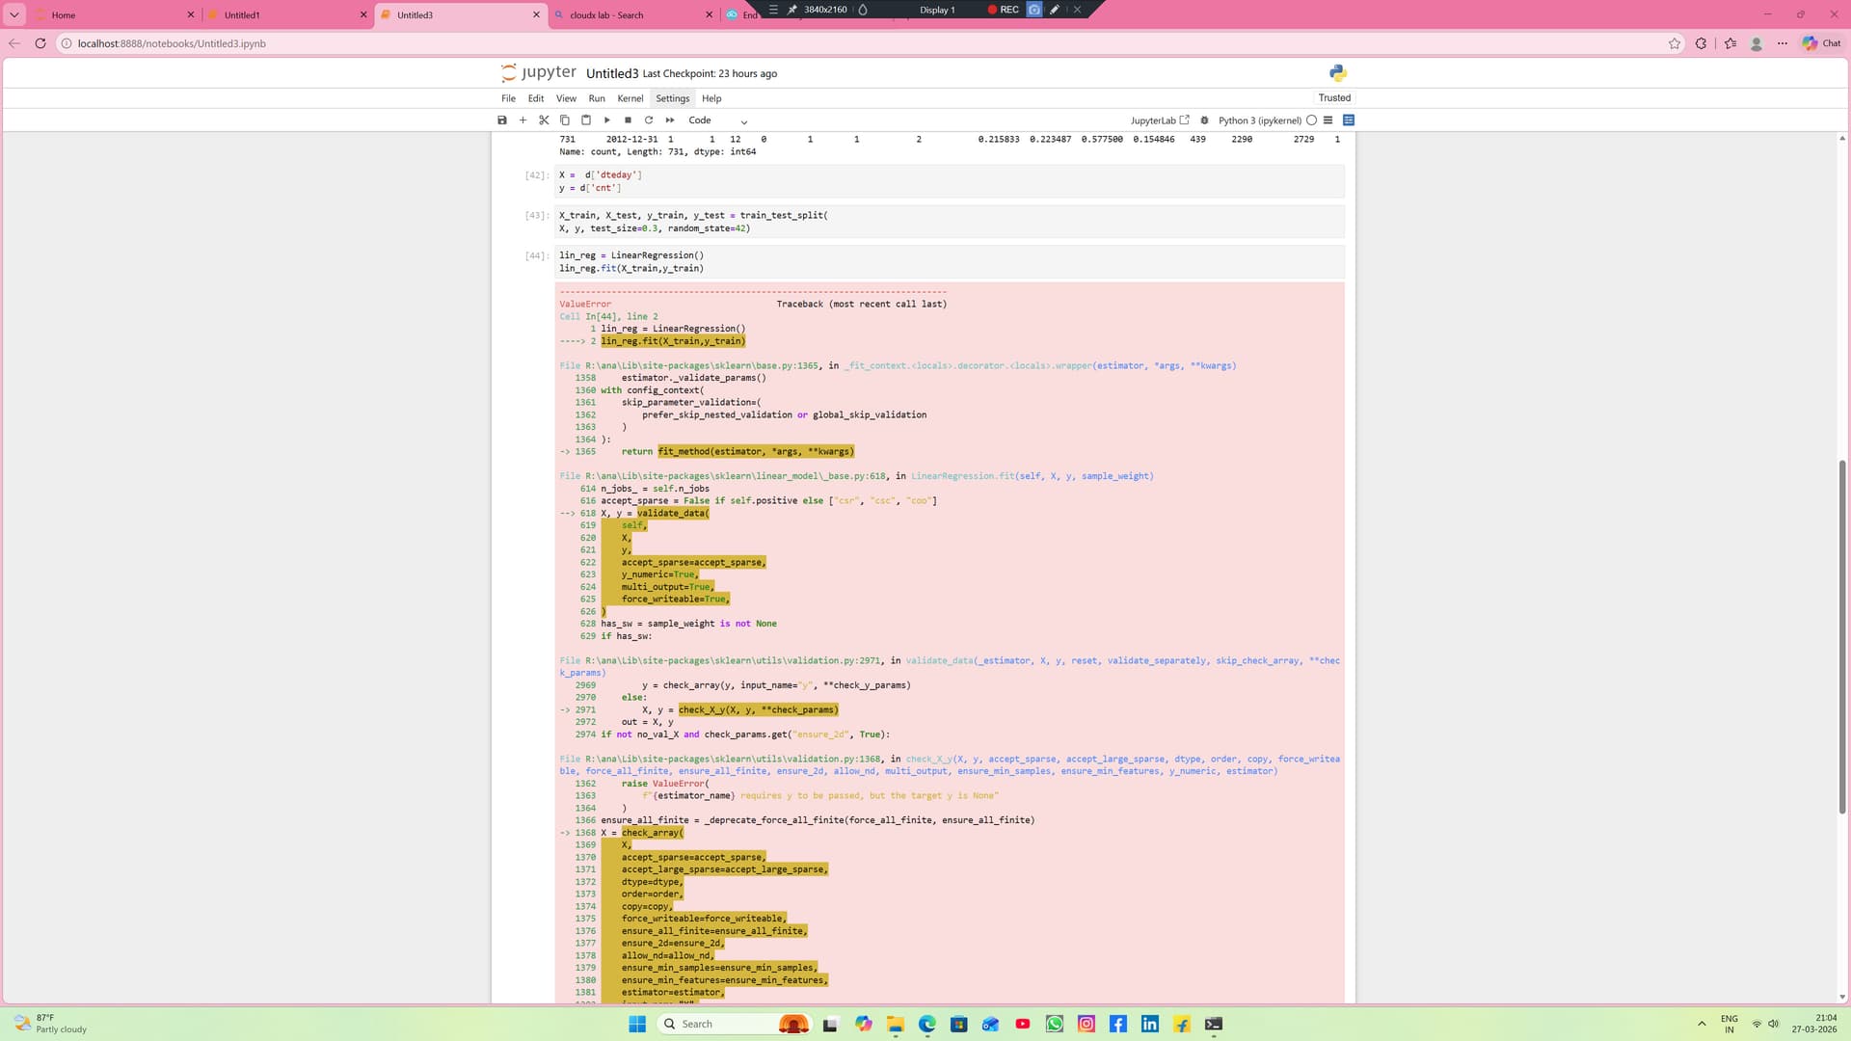This screenshot has width=1851, height=1041.
Task: Save the notebook with the floppy disk icon
Action: (x=501, y=120)
